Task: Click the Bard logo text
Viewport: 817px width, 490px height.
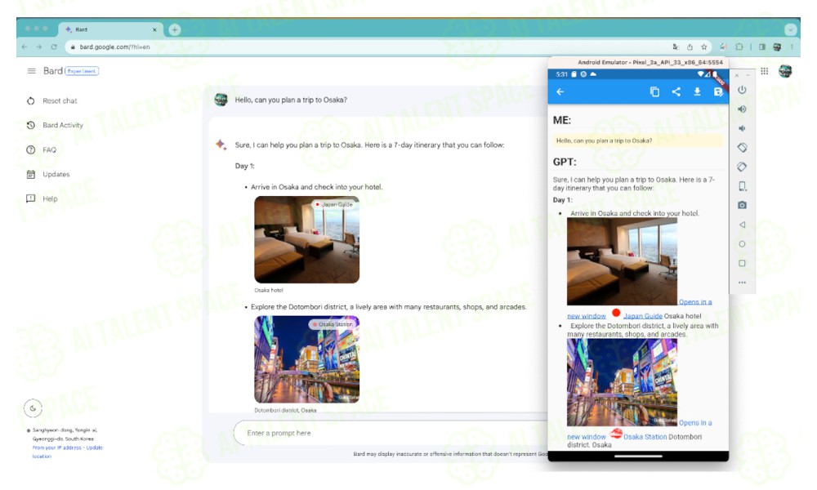Action: [52, 71]
